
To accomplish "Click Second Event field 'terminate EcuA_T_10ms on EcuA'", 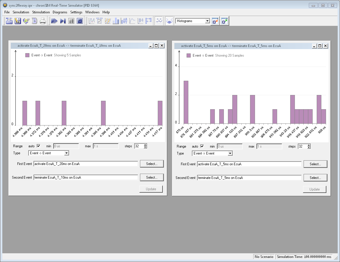I will 86,177.
